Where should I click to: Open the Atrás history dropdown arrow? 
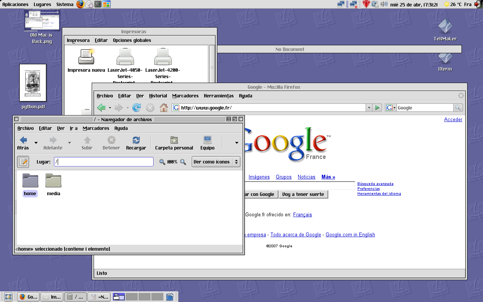36,143
